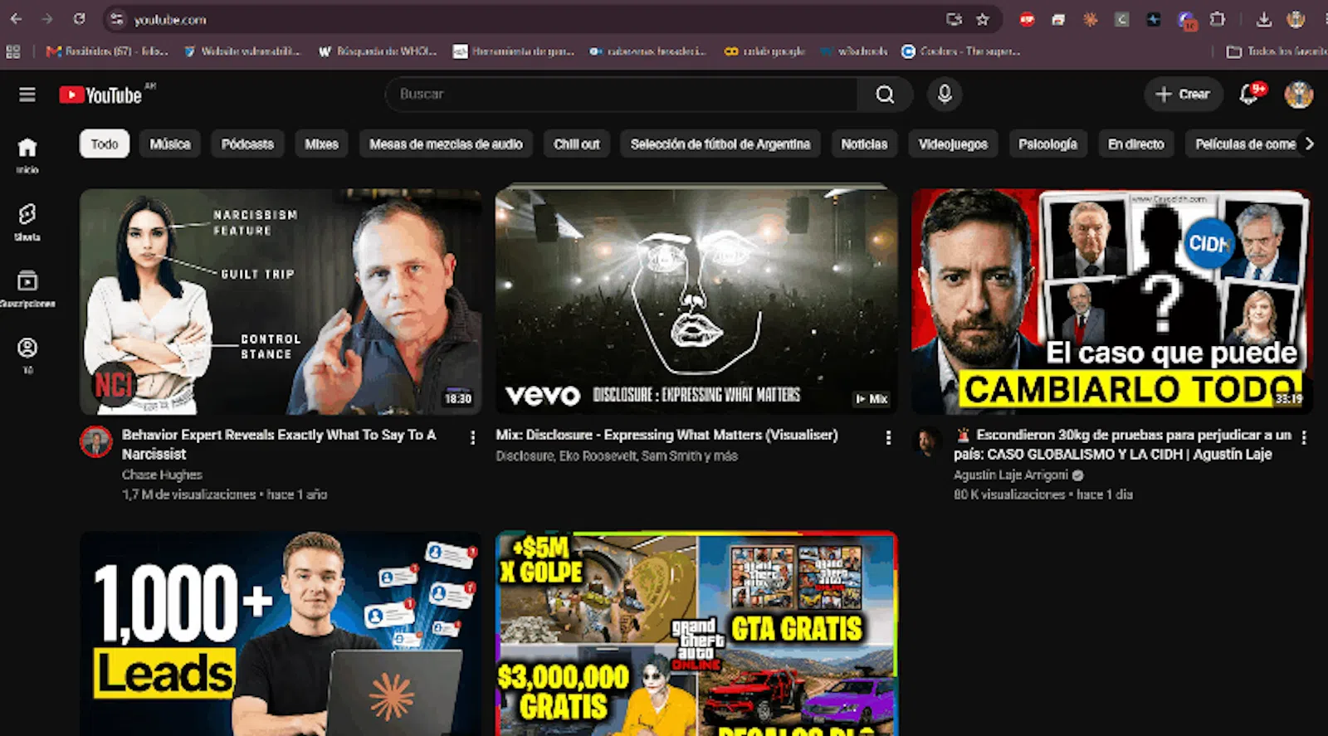Open the account avatar menu
1328x736 pixels.
tap(1298, 95)
